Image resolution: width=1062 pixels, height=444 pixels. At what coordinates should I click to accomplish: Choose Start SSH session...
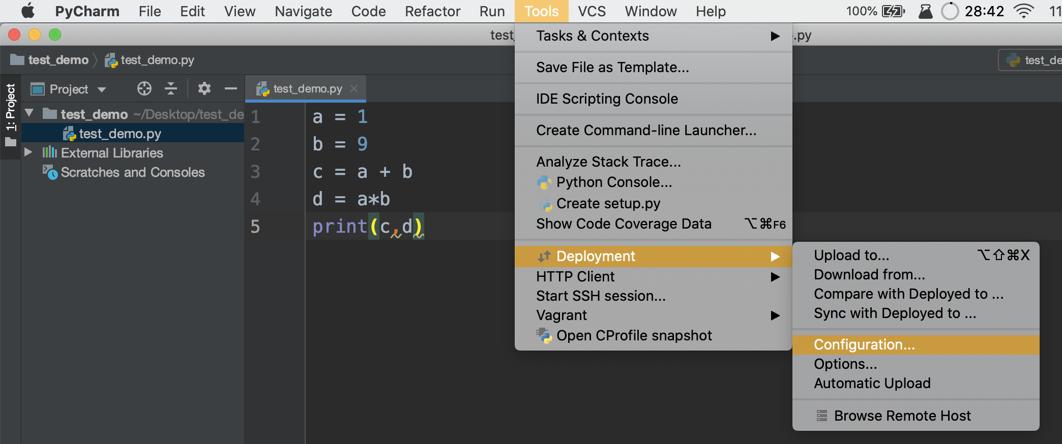654,296
